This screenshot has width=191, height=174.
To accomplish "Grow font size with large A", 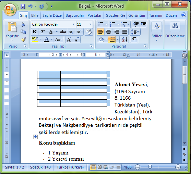I will (69, 39).
